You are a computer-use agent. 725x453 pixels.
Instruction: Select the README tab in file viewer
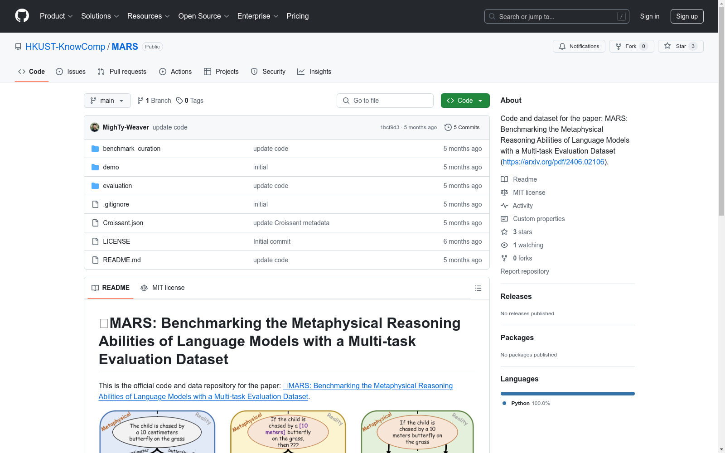click(x=111, y=288)
